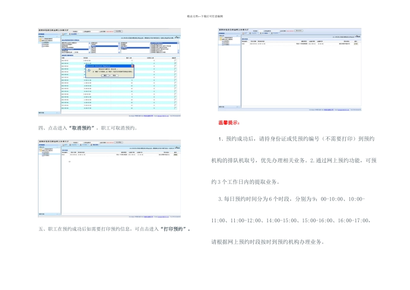Open the 首页 home tab in the top-left screenshot
Viewport: 410px width, 290px height.
65,34
